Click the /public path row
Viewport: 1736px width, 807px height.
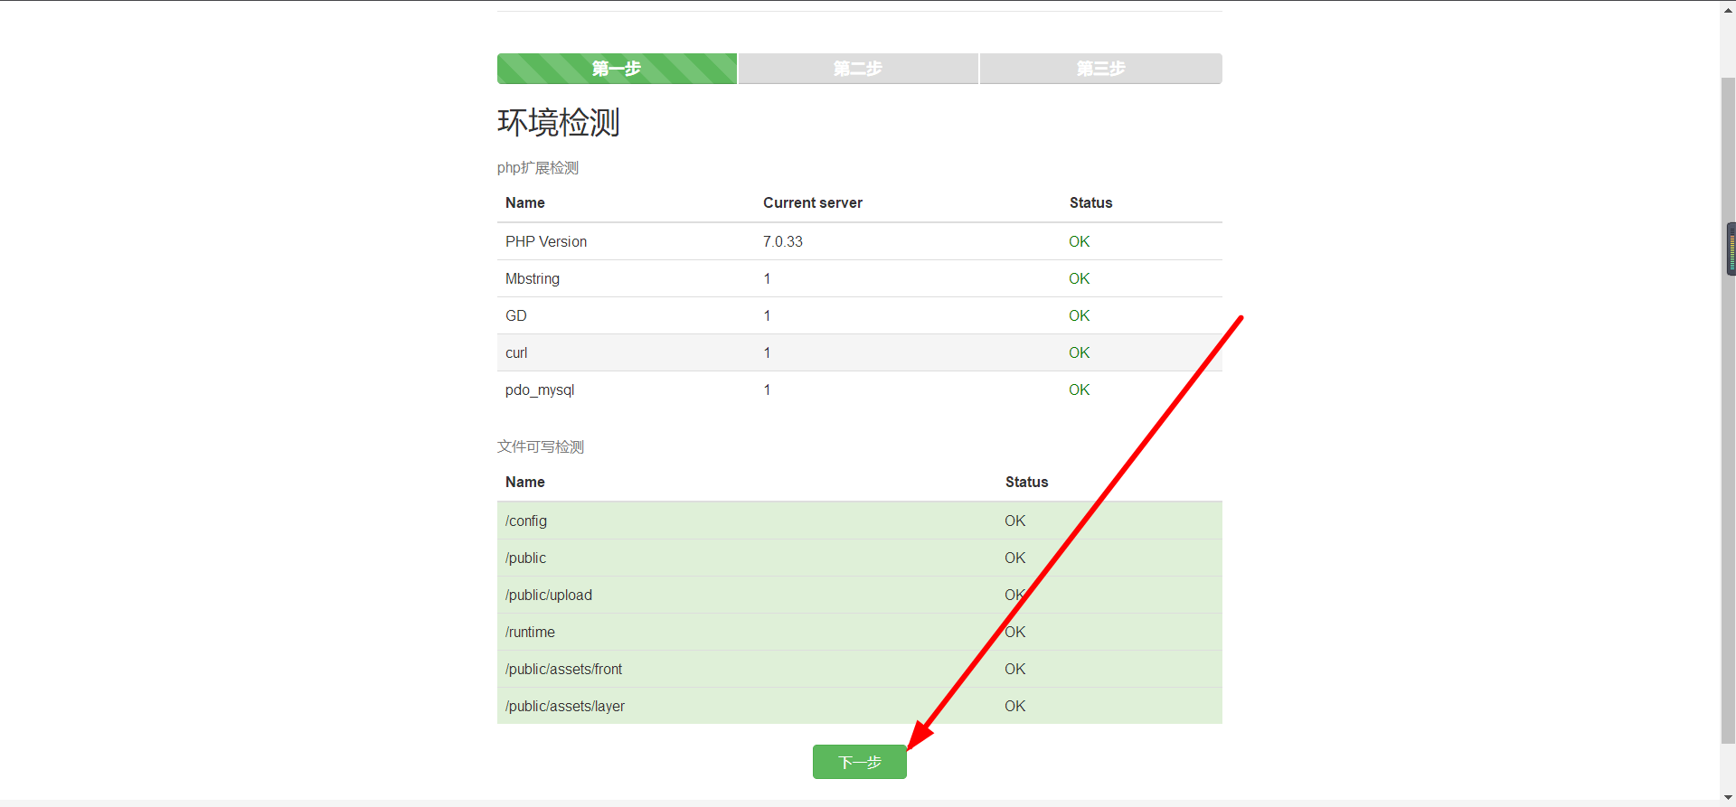[x=860, y=558]
